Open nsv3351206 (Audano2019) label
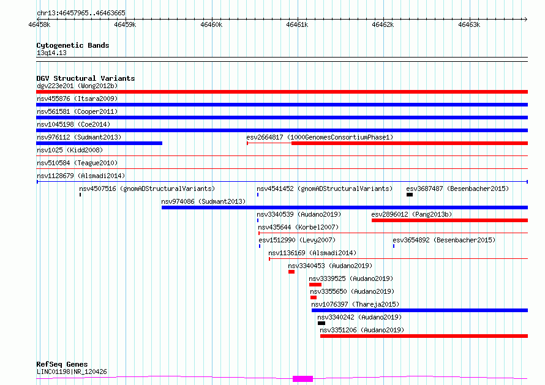Viewport: 545px width, 385px height. click(x=362, y=330)
